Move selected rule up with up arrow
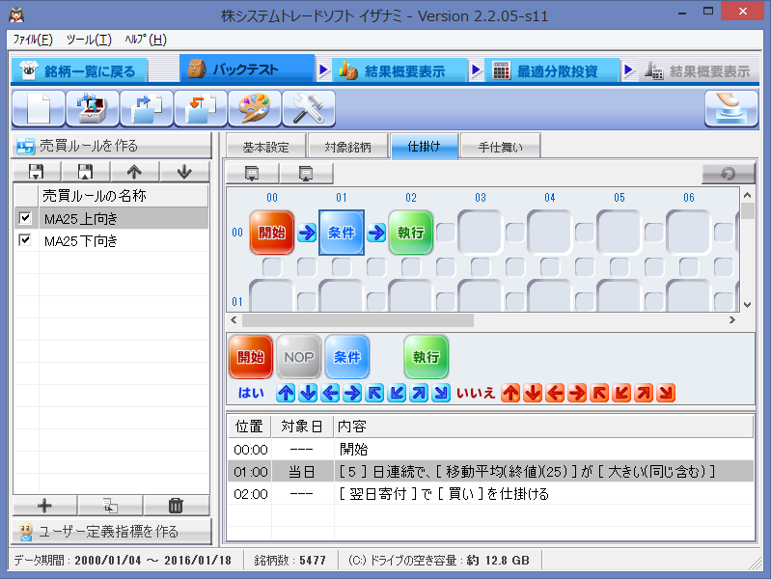Screen dimensions: 771x579 134,172
